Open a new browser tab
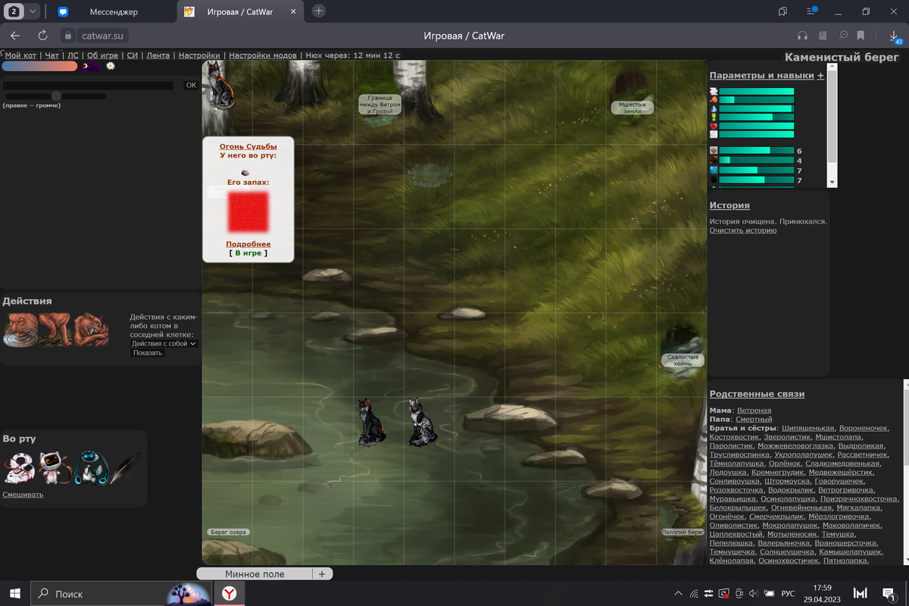 pyautogui.click(x=319, y=11)
